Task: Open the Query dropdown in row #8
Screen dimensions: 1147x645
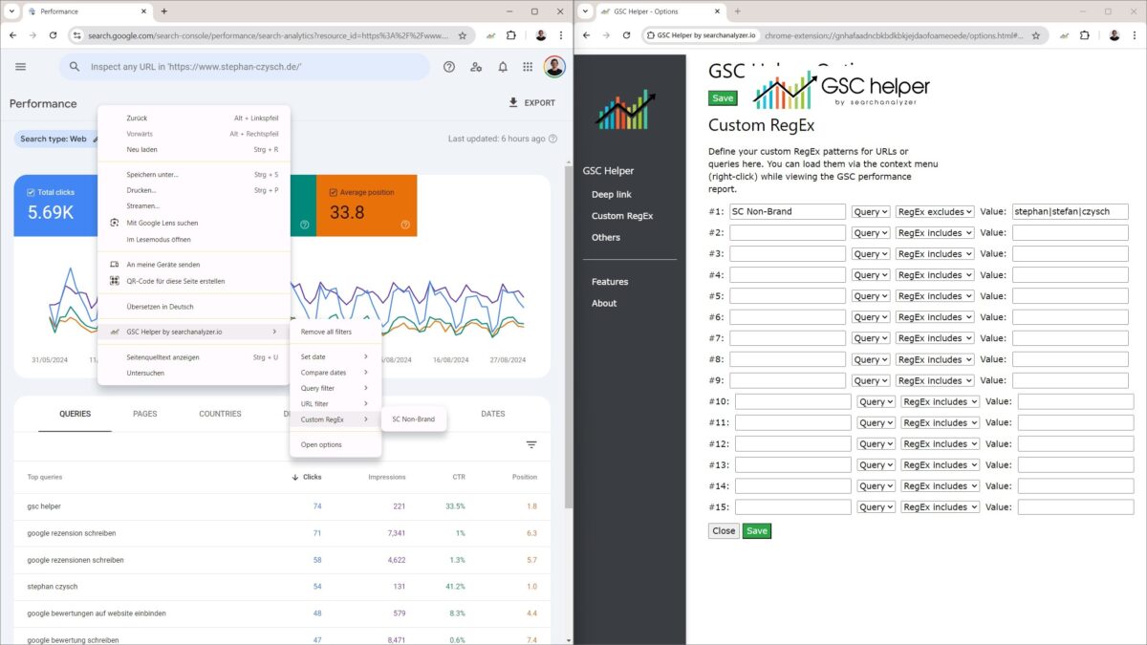Action: tap(871, 359)
